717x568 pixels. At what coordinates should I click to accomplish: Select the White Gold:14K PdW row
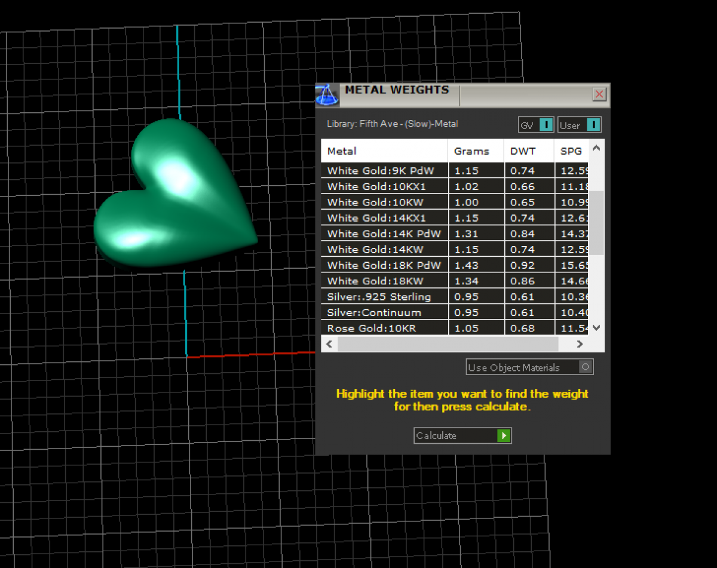(x=384, y=234)
